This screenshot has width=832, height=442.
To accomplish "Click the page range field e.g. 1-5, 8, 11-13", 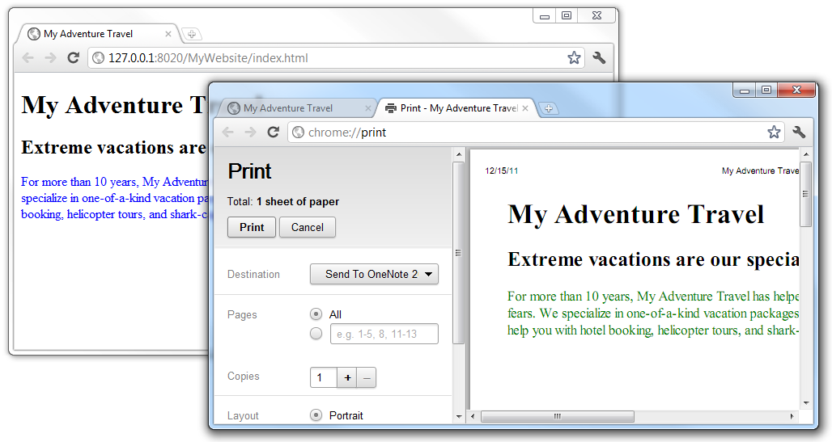I will click(x=384, y=334).
